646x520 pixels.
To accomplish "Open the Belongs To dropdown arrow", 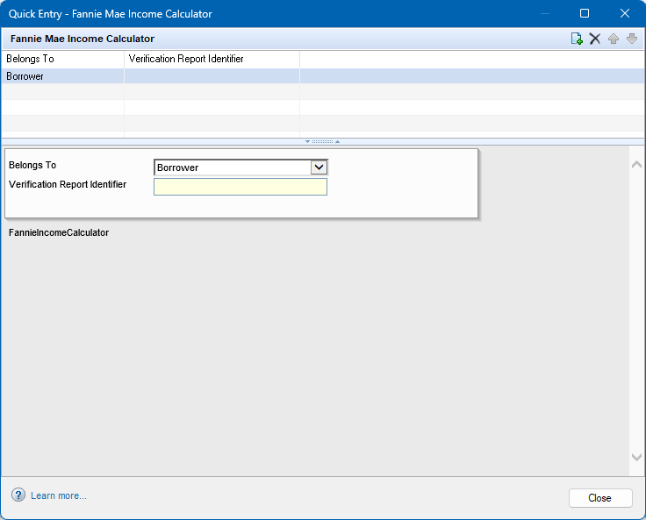I will 319,167.
